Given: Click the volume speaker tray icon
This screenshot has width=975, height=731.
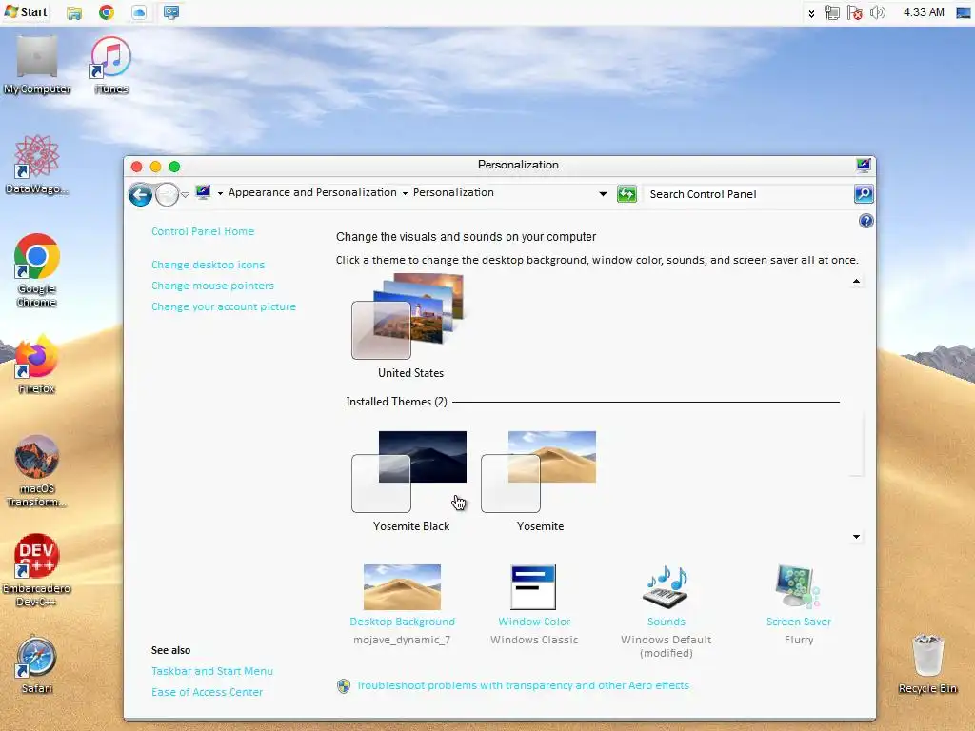Looking at the screenshot, I should click(877, 12).
